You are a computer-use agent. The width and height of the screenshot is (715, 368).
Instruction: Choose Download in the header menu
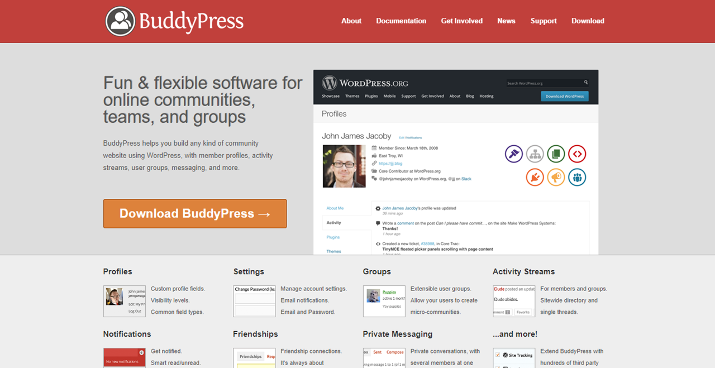pos(588,21)
